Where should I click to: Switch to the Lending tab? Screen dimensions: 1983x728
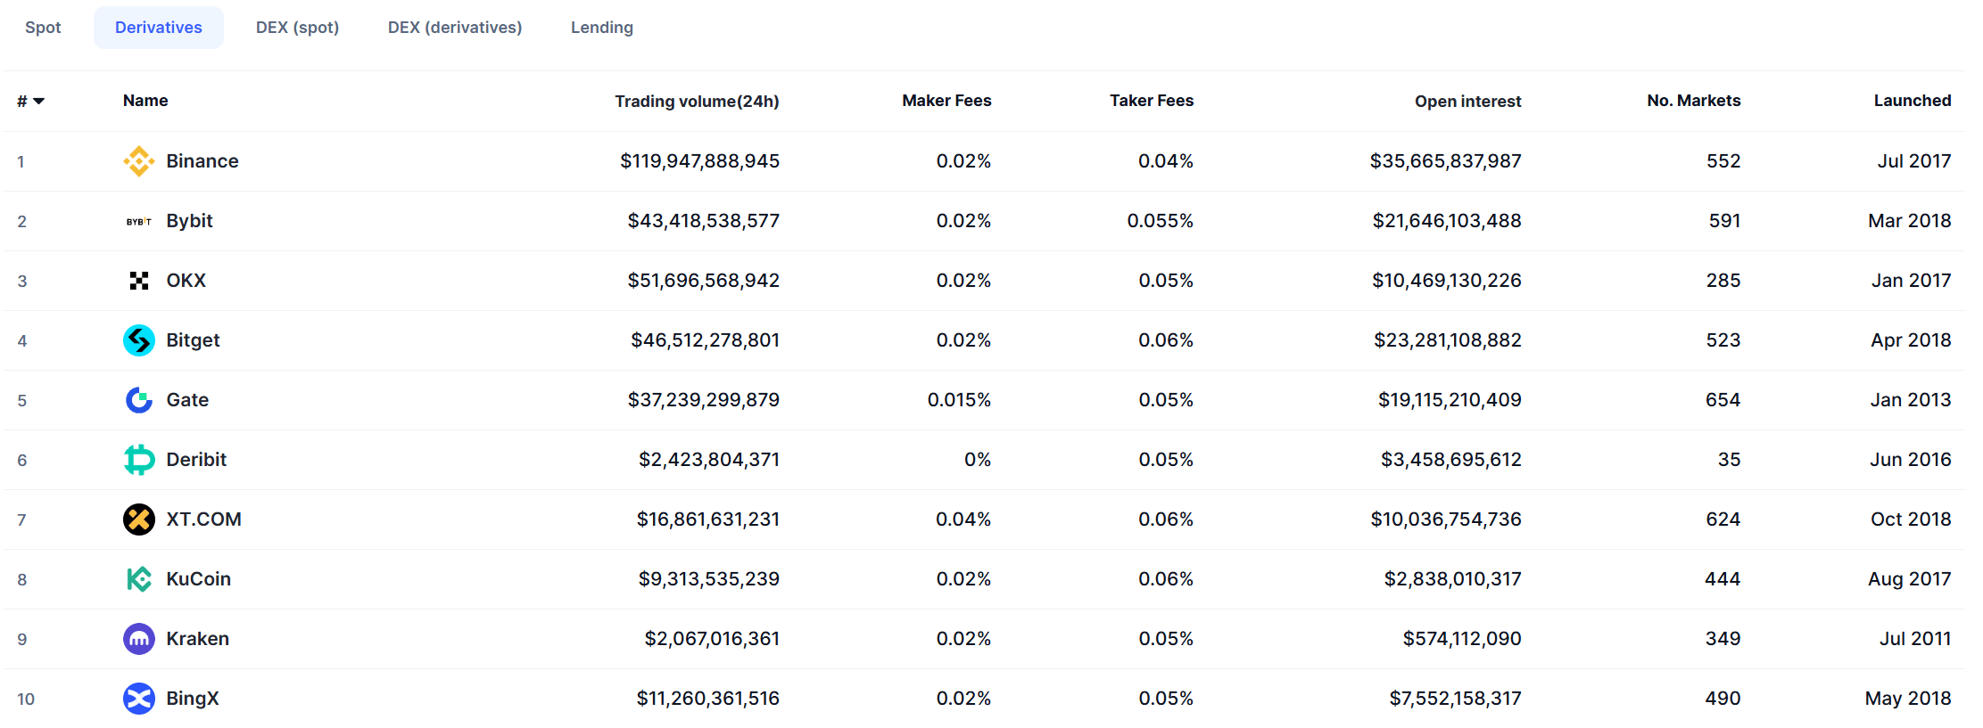[x=602, y=28]
